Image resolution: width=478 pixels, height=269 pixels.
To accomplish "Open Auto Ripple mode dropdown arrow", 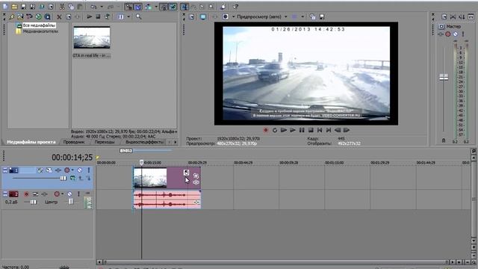I will (x=156, y=7).
